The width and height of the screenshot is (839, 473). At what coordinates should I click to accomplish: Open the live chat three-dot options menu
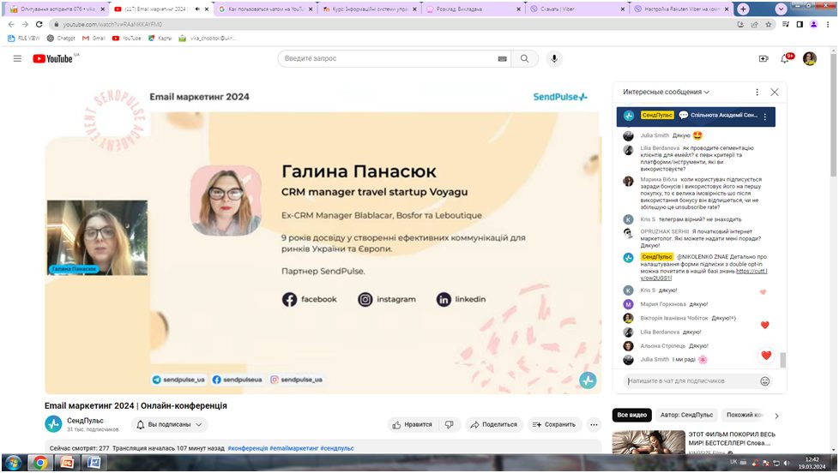757,92
